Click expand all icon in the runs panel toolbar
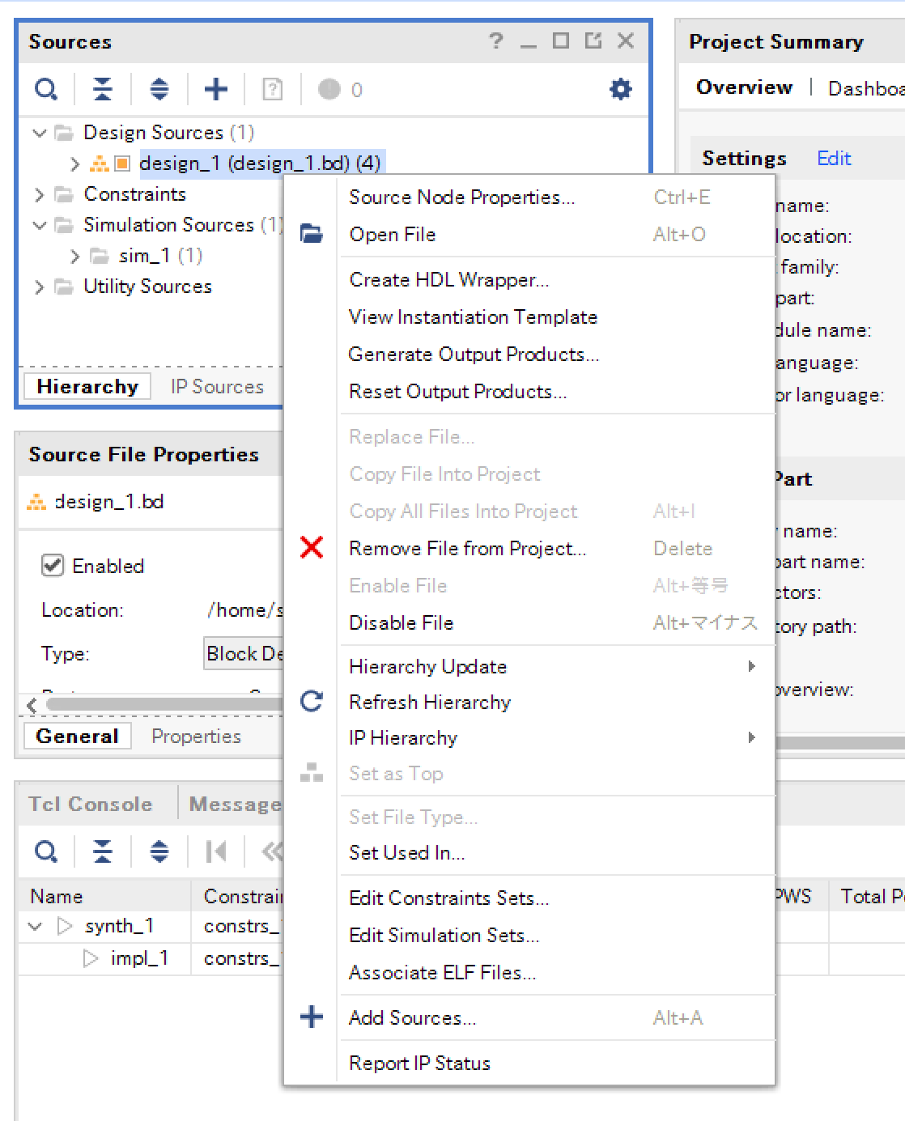 coord(159,851)
